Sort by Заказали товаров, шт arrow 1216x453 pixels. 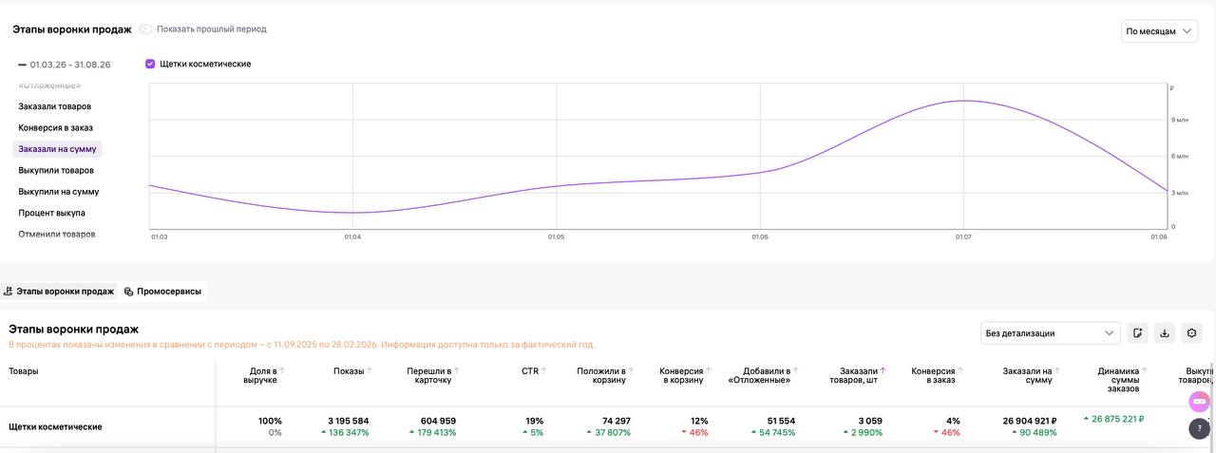883,371
